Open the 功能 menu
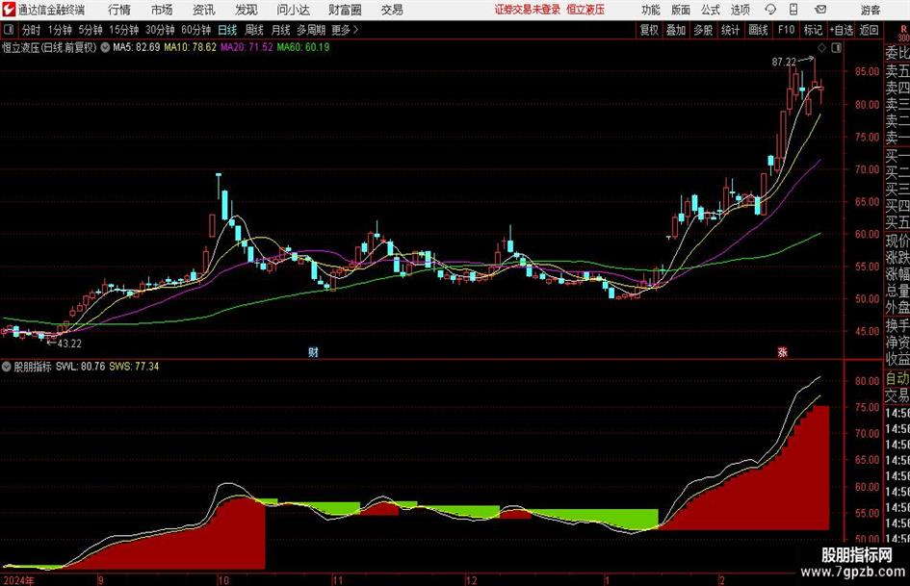The height and width of the screenshot is (586, 910). pyautogui.click(x=651, y=10)
